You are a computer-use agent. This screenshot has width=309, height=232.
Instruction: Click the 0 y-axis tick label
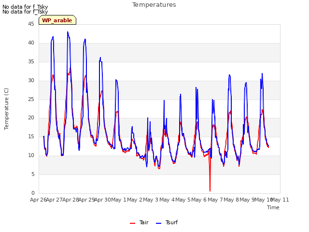point(33,193)
